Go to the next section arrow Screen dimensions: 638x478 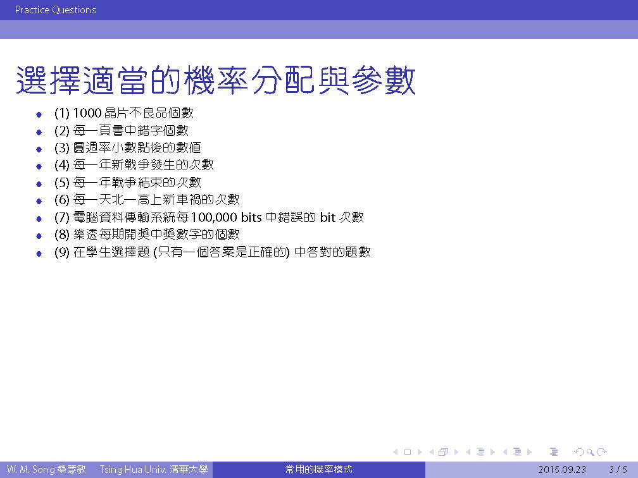click(x=529, y=452)
